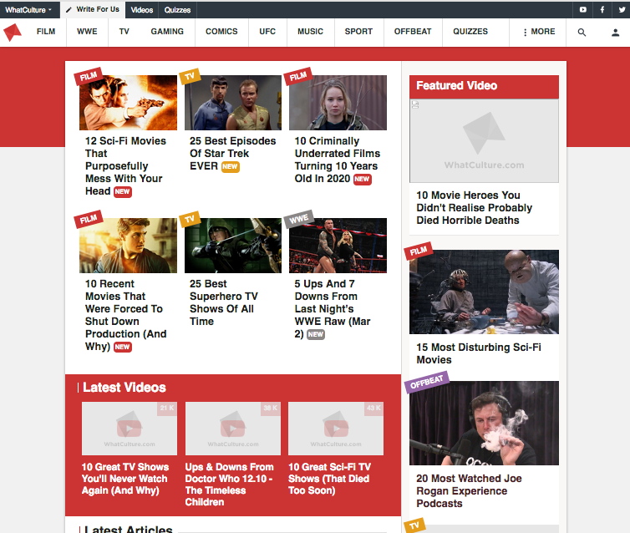Click the FILM tag on Disturbing Sci-Fi card

click(x=419, y=251)
